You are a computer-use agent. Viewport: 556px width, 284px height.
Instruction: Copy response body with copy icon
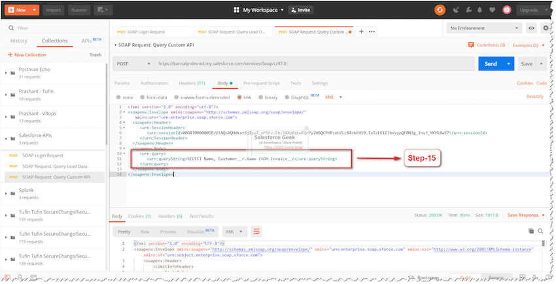point(531,231)
